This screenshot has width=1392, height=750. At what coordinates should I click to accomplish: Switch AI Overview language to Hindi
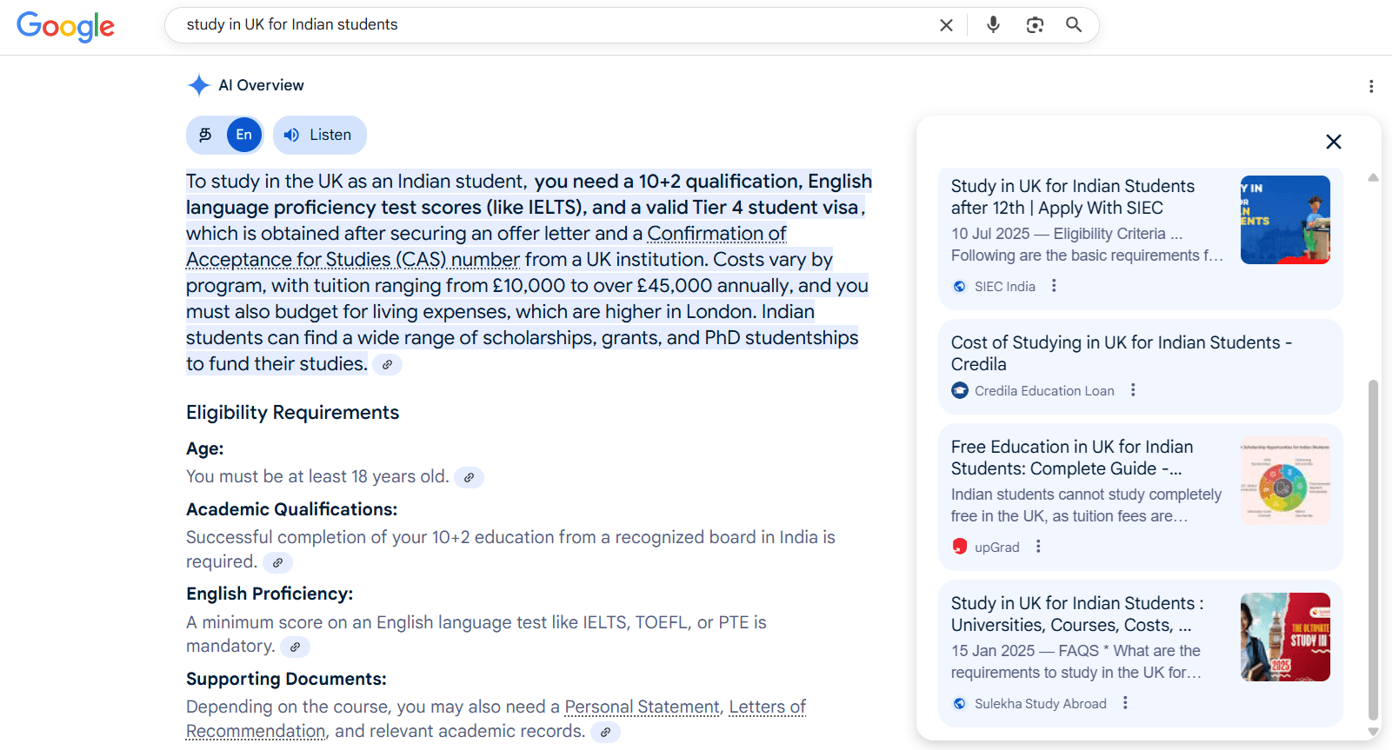coord(206,135)
